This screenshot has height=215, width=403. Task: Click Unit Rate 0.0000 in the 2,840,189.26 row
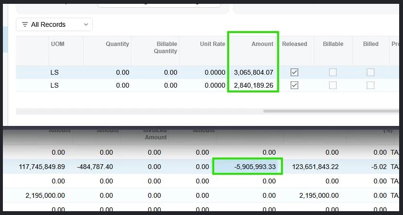tap(215, 85)
